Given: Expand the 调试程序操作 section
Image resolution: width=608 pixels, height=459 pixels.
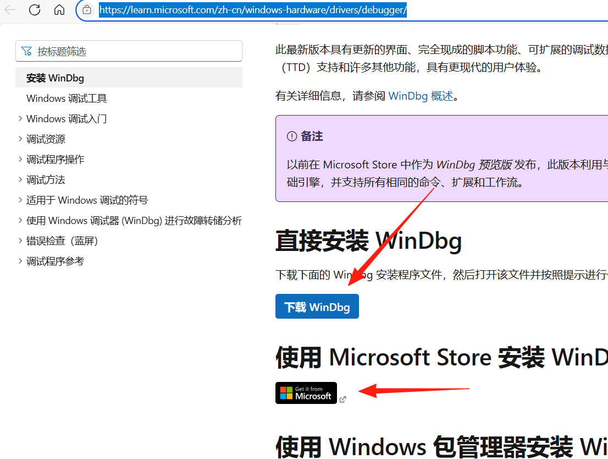Looking at the screenshot, I should (20, 159).
